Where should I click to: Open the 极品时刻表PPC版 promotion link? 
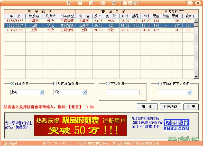[147, 122]
